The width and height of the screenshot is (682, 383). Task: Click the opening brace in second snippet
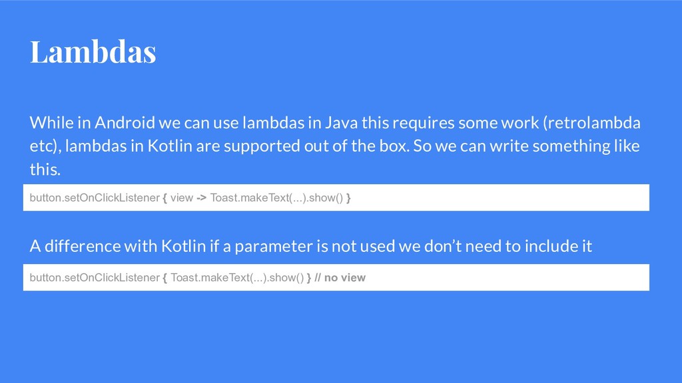[x=165, y=279]
